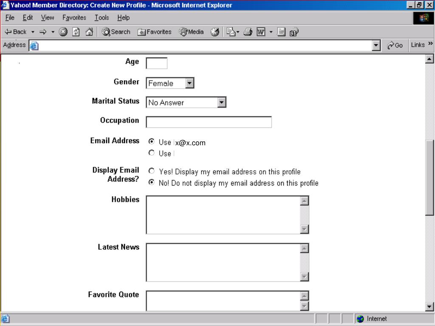
Task: Click inside the Hobbies text area
Action: (223, 215)
